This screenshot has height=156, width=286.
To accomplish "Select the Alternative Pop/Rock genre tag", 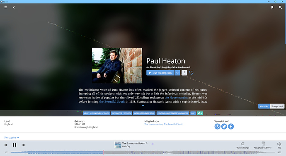I will (121, 113).
